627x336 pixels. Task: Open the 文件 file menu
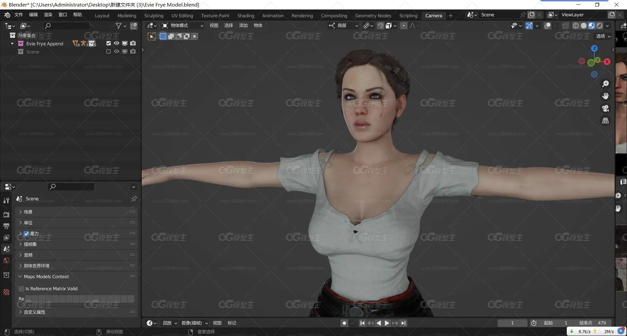point(19,15)
